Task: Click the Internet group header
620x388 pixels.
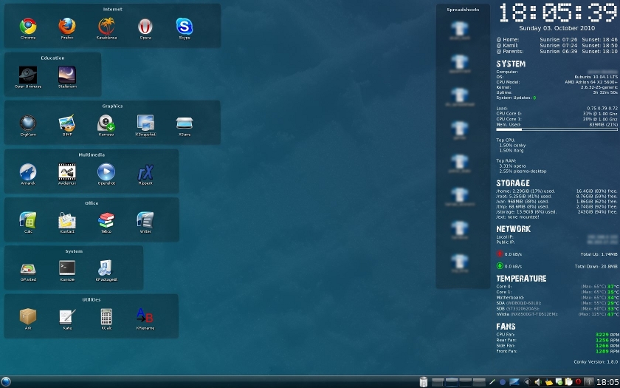Action: coord(113,9)
